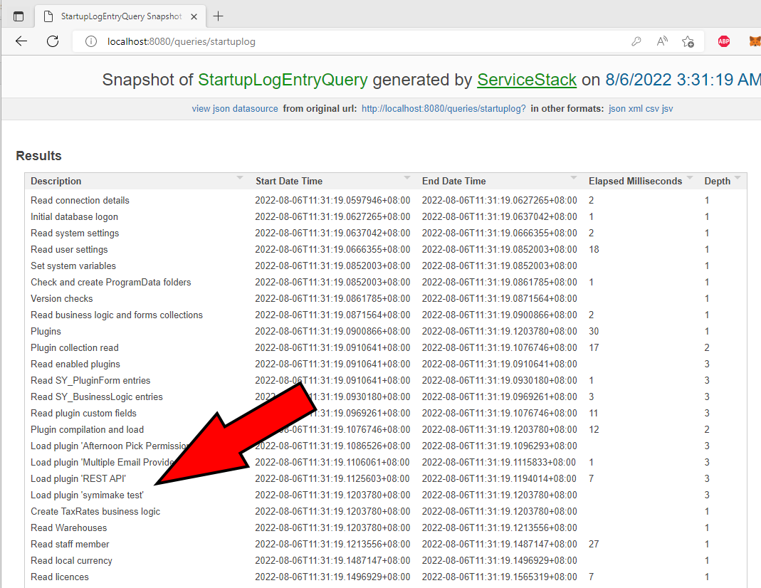Sort by Start Date Time column arrow
The height and width of the screenshot is (588, 761).
406,178
